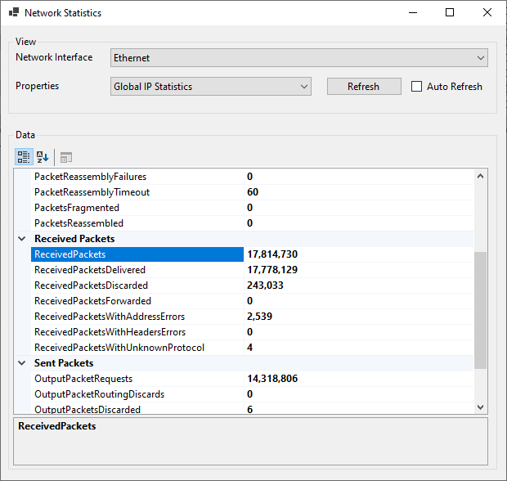This screenshot has height=481, width=507.
Task: Close the Network Statistics window
Action: [487, 12]
